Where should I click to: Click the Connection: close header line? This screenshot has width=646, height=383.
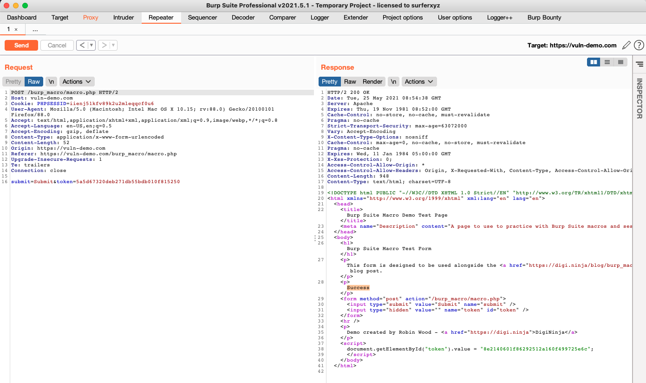[x=39, y=171]
